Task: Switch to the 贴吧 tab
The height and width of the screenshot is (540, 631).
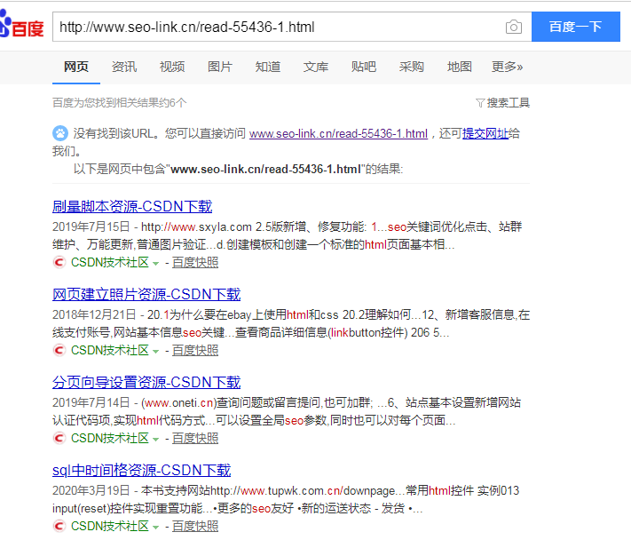Action: coord(363,67)
